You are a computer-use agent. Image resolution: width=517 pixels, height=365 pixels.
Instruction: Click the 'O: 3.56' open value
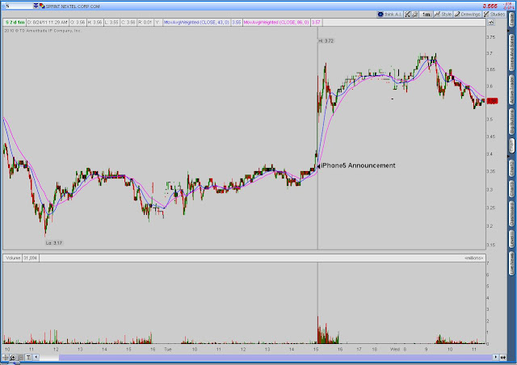[78, 23]
